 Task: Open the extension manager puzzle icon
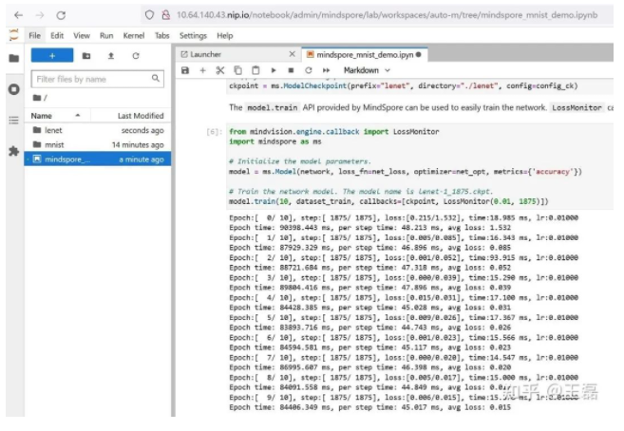click(x=13, y=151)
